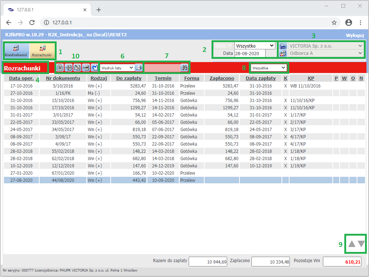The image size is (369, 277).
Task: Select the row with document 67/01/2020
Action: pyautogui.click(x=184, y=173)
